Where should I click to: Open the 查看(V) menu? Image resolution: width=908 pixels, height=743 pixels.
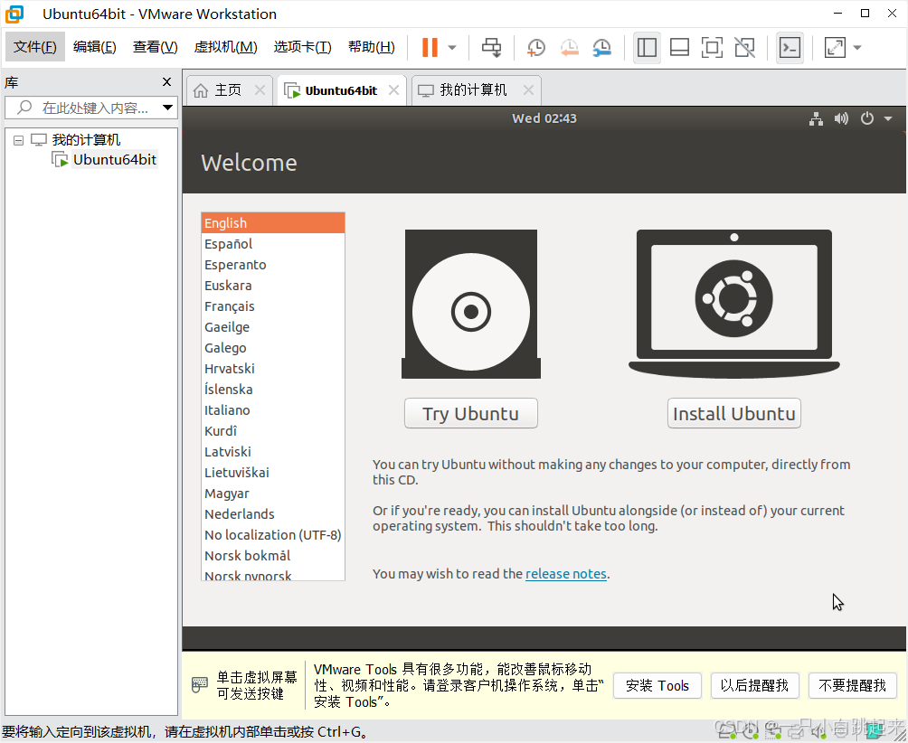point(156,47)
